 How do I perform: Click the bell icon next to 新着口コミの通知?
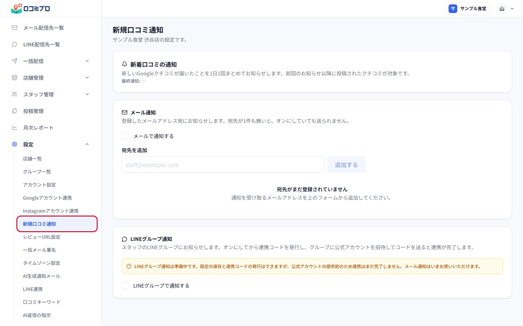tap(125, 64)
